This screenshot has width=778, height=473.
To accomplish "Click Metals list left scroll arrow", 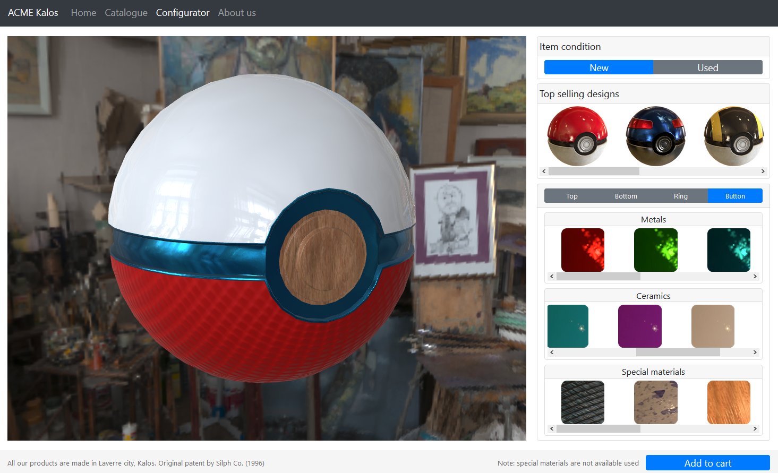I will point(552,277).
